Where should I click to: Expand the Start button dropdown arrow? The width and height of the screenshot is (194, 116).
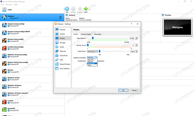89,10
